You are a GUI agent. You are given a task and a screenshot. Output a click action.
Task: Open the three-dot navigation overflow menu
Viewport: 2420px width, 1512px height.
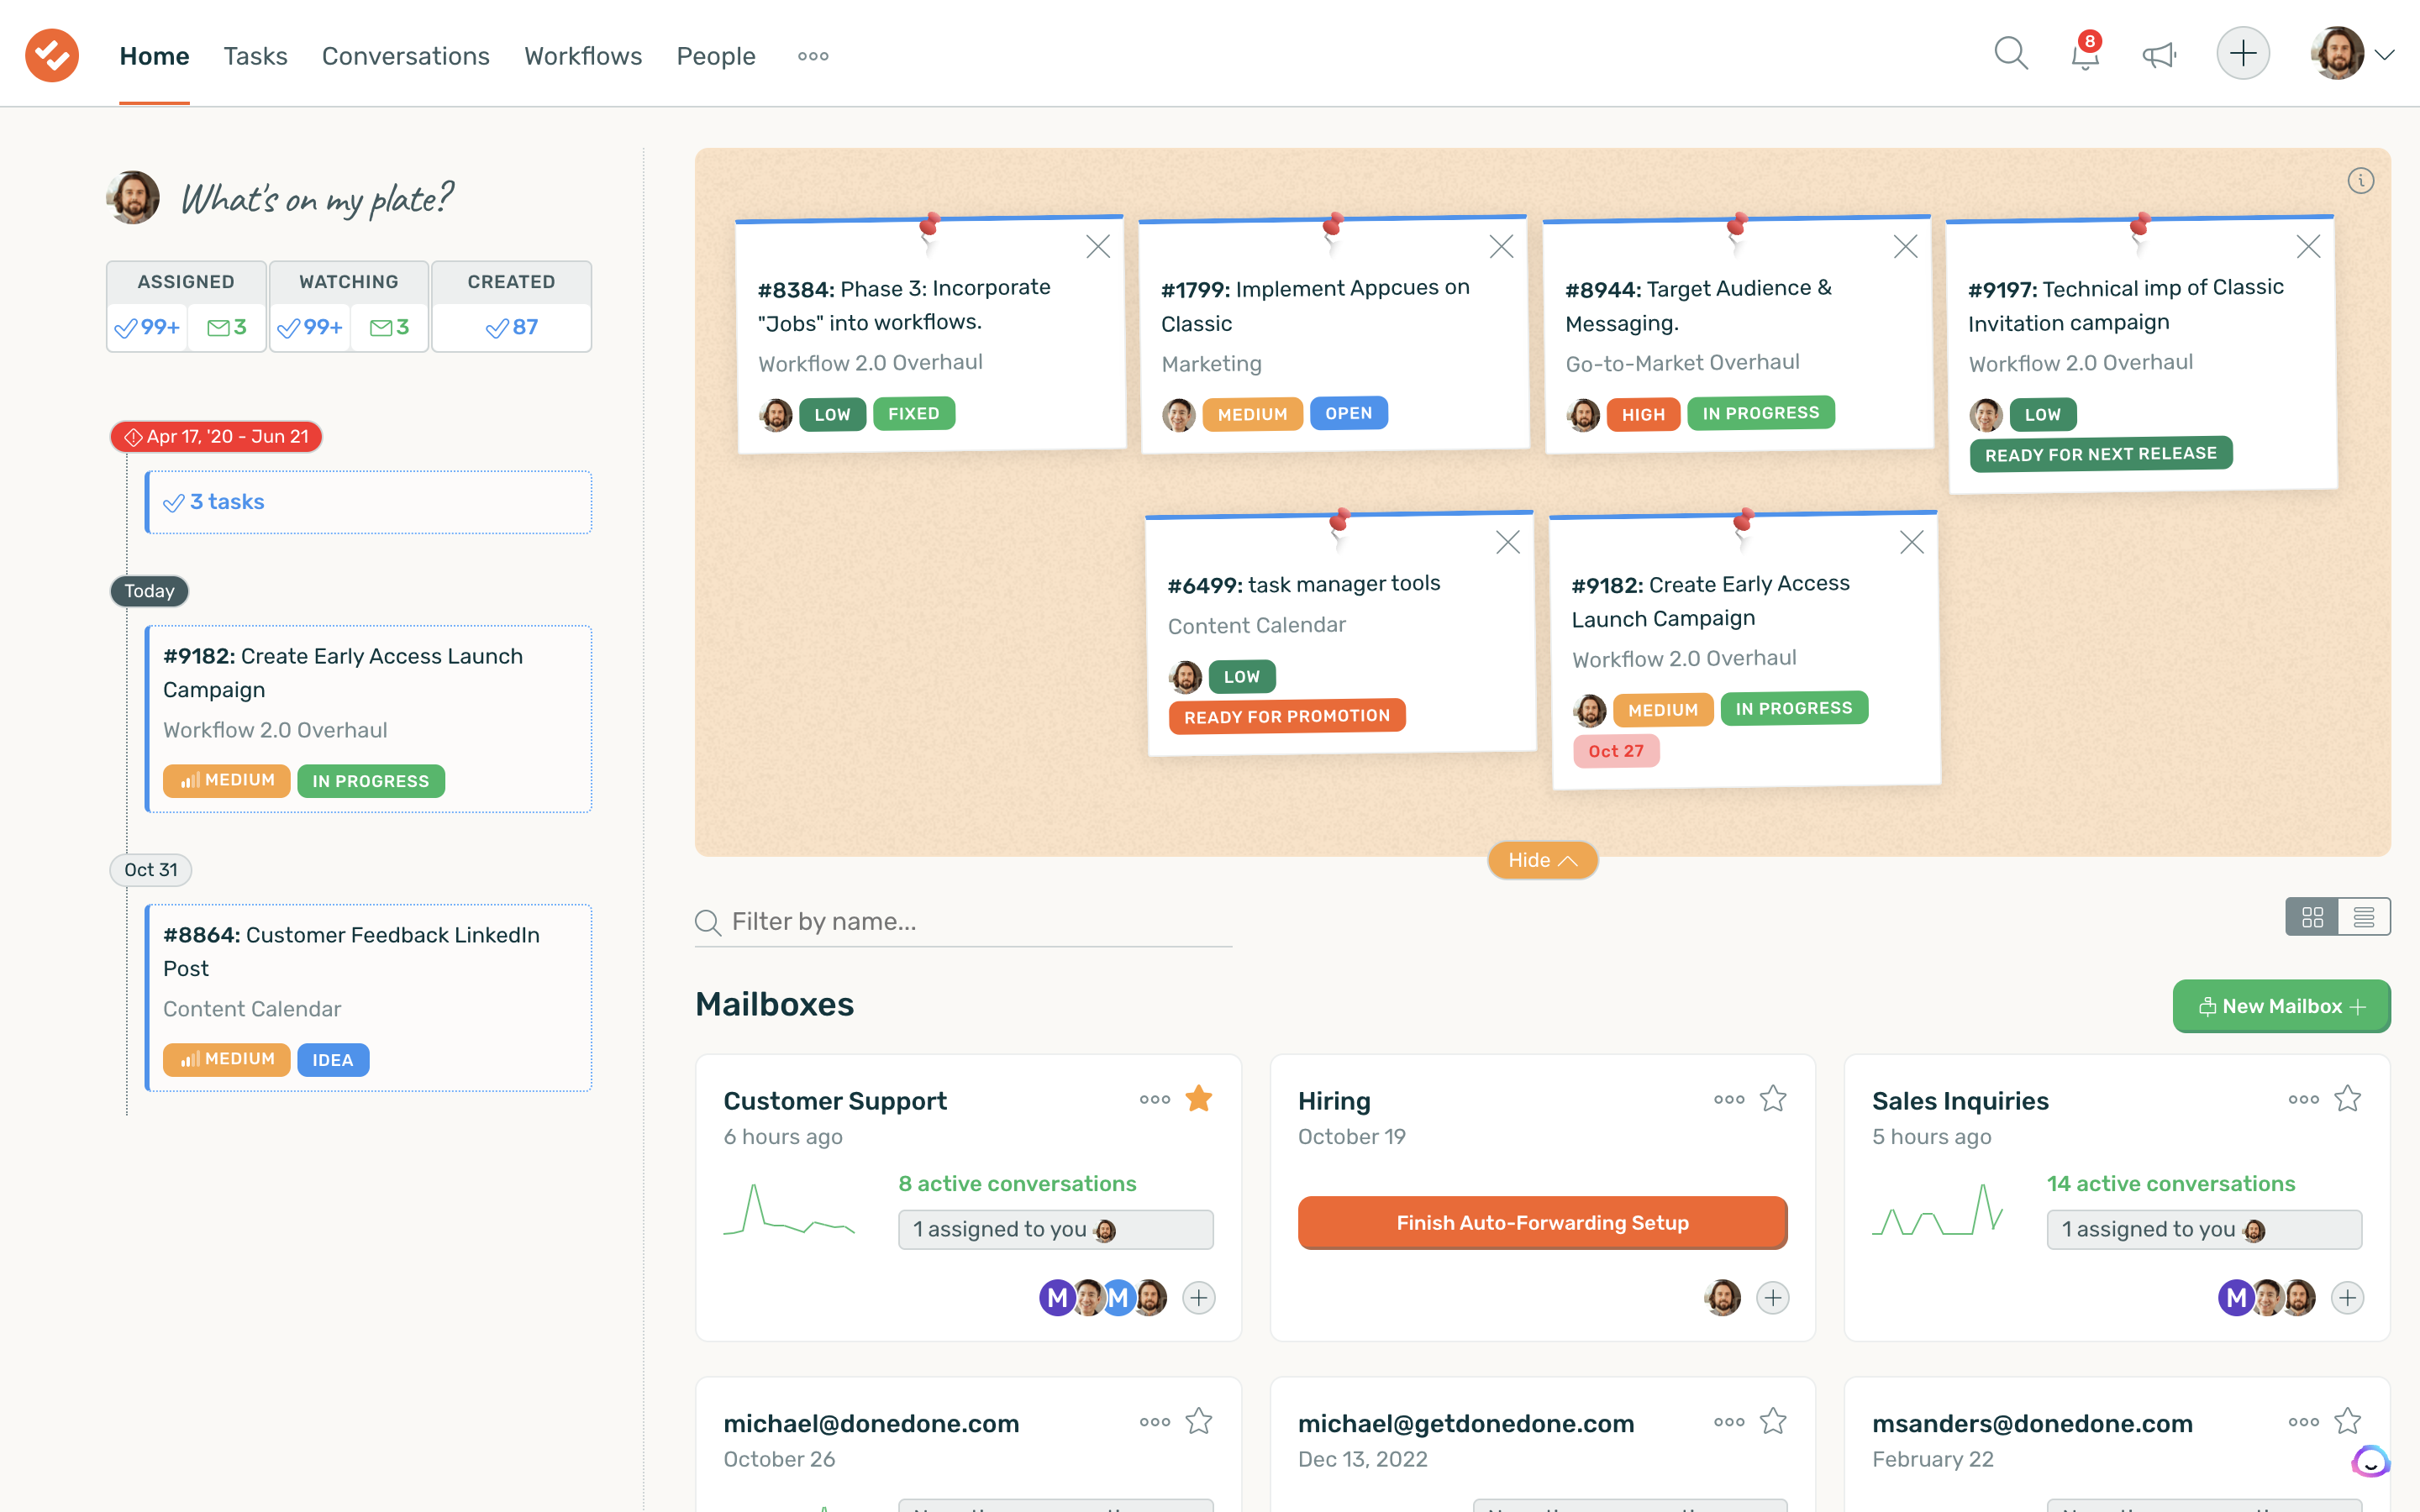click(x=812, y=57)
